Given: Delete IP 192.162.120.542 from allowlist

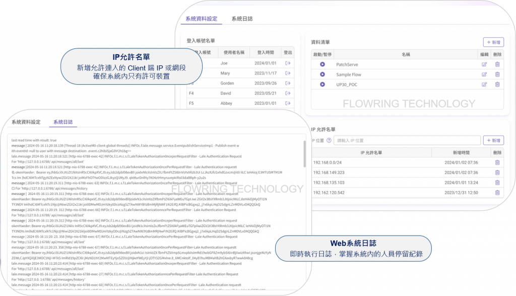Looking at the screenshot, I should (x=497, y=193).
